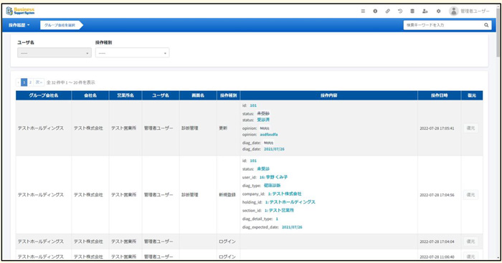The height and width of the screenshot is (263, 502).
Task: Click the information circle icon
Action: [375, 11]
